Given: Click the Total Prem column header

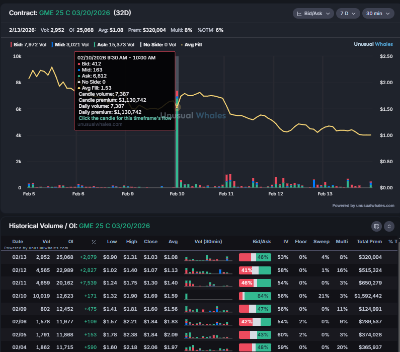Looking at the screenshot, I should tap(369, 242).
